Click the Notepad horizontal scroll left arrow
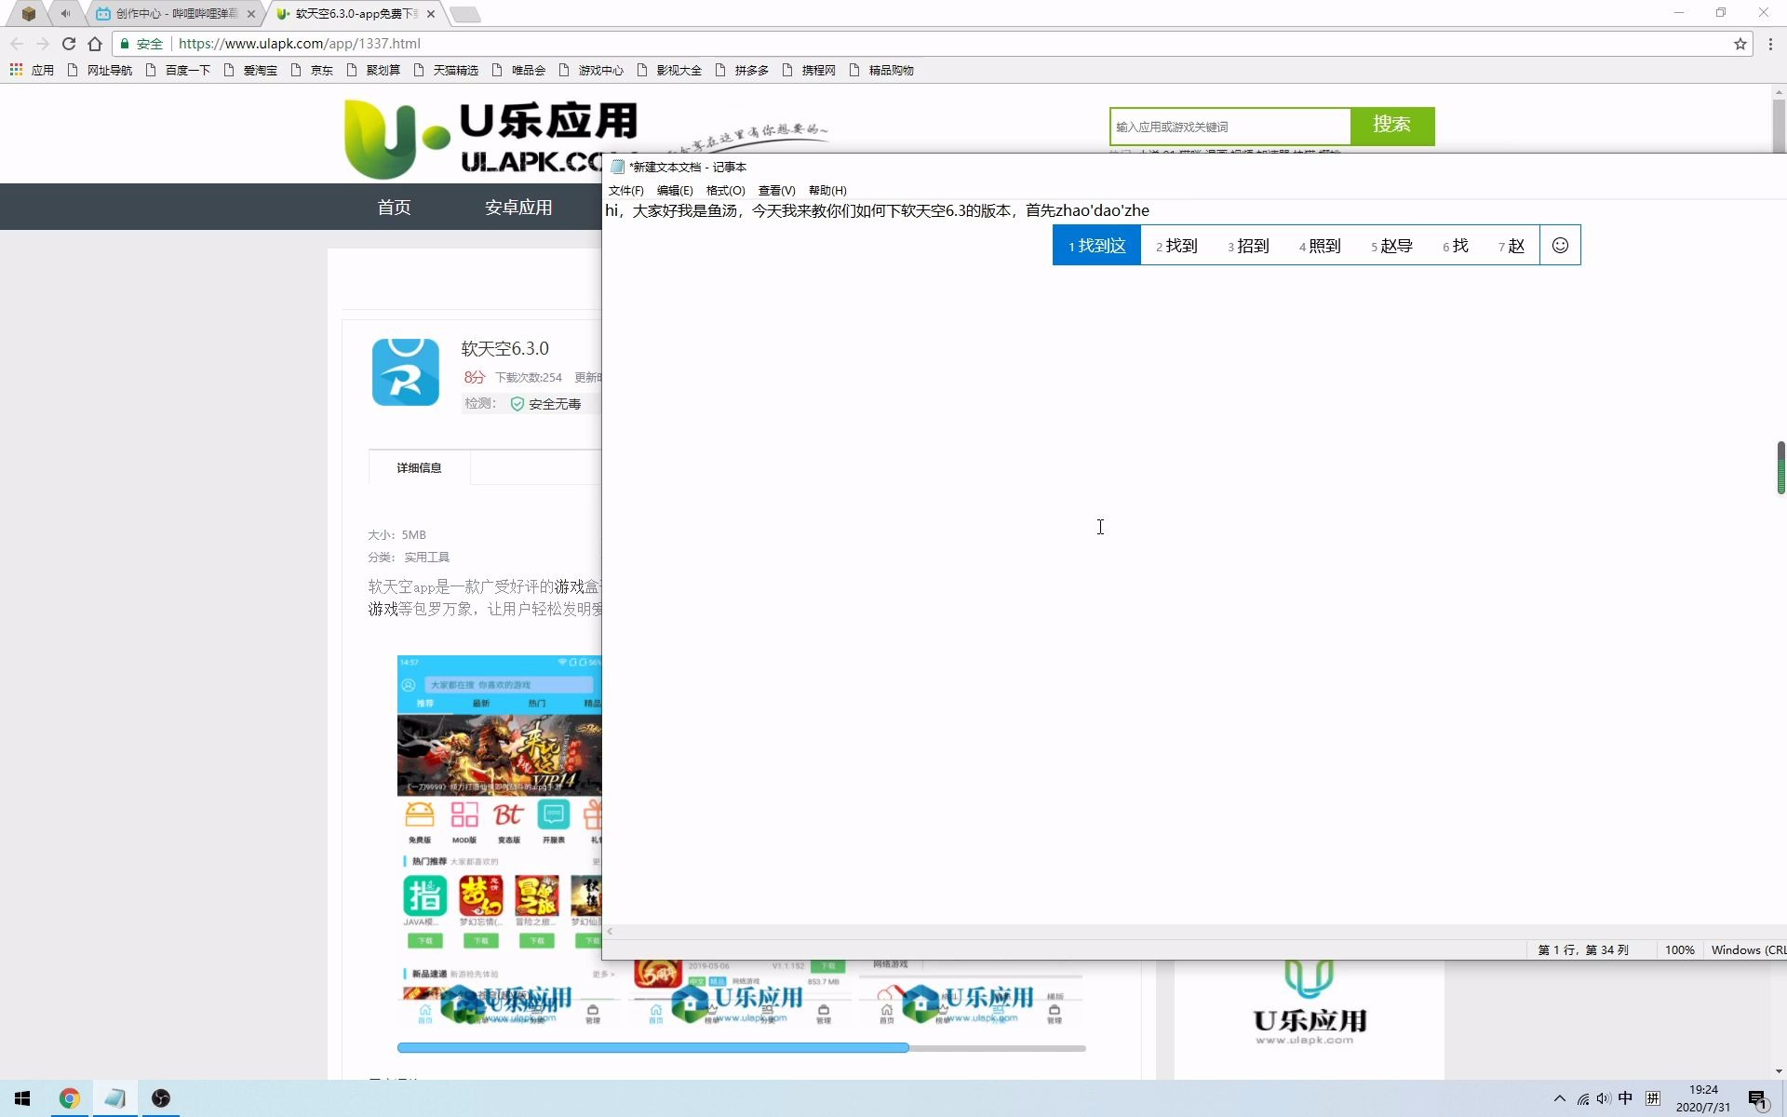Image resolution: width=1787 pixels, height=1117 pixels. [x=610, y=931]
